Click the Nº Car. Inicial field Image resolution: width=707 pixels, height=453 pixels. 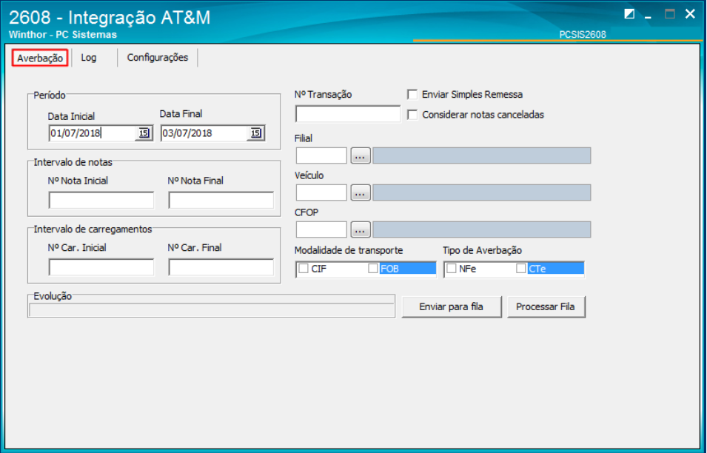pos(101,267)
